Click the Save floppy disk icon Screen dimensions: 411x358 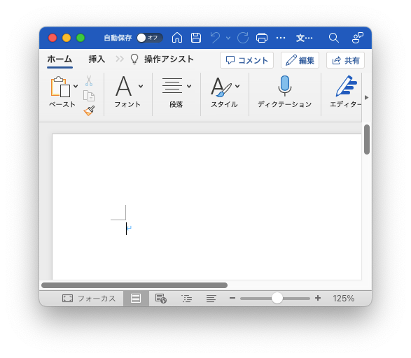[196, 38]
